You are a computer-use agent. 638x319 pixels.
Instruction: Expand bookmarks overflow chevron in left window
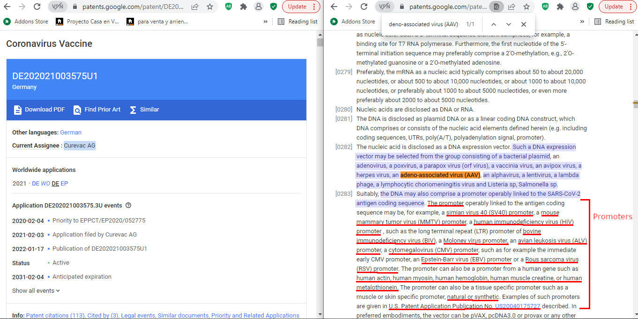click(x=266, y=22)
